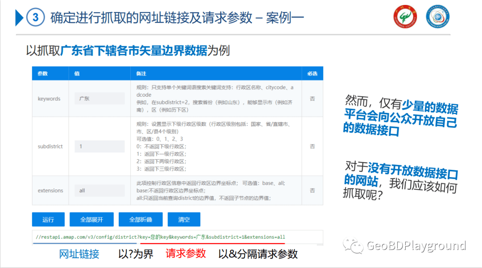482x268 pixels.
Task: Click the 否 cell in the keywords row
Action: (312, 99)
